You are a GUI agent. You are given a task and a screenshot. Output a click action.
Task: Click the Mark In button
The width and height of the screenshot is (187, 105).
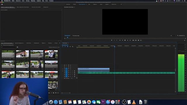(114, 40)
